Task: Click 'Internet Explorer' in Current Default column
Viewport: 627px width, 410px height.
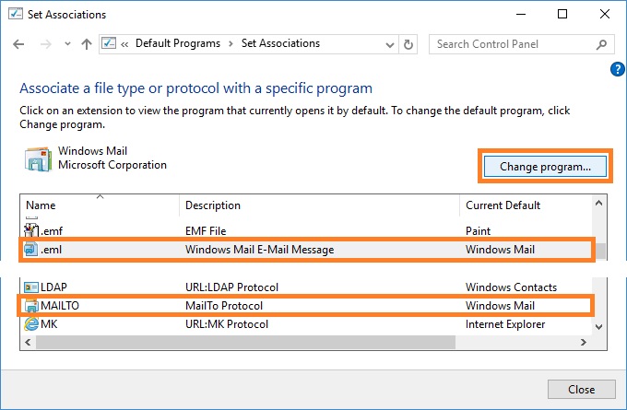Action: click(505, 324)
